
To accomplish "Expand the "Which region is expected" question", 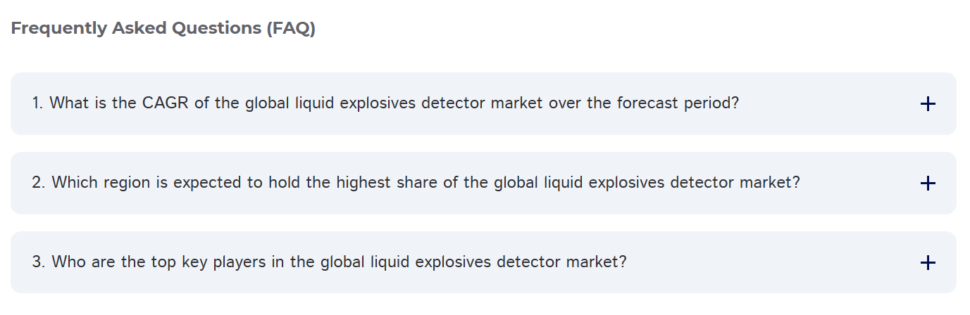I will pyautogui.click(x=416, y=183).
